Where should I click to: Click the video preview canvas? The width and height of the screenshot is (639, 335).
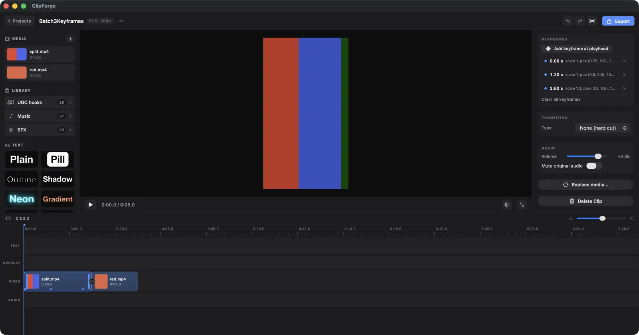[306, 113]
